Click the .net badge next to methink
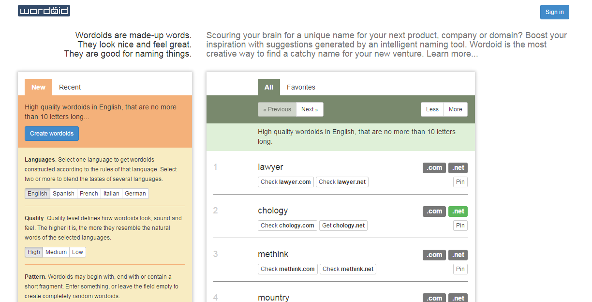The height and width of the screenshot is (302, 592). [458, 255]
